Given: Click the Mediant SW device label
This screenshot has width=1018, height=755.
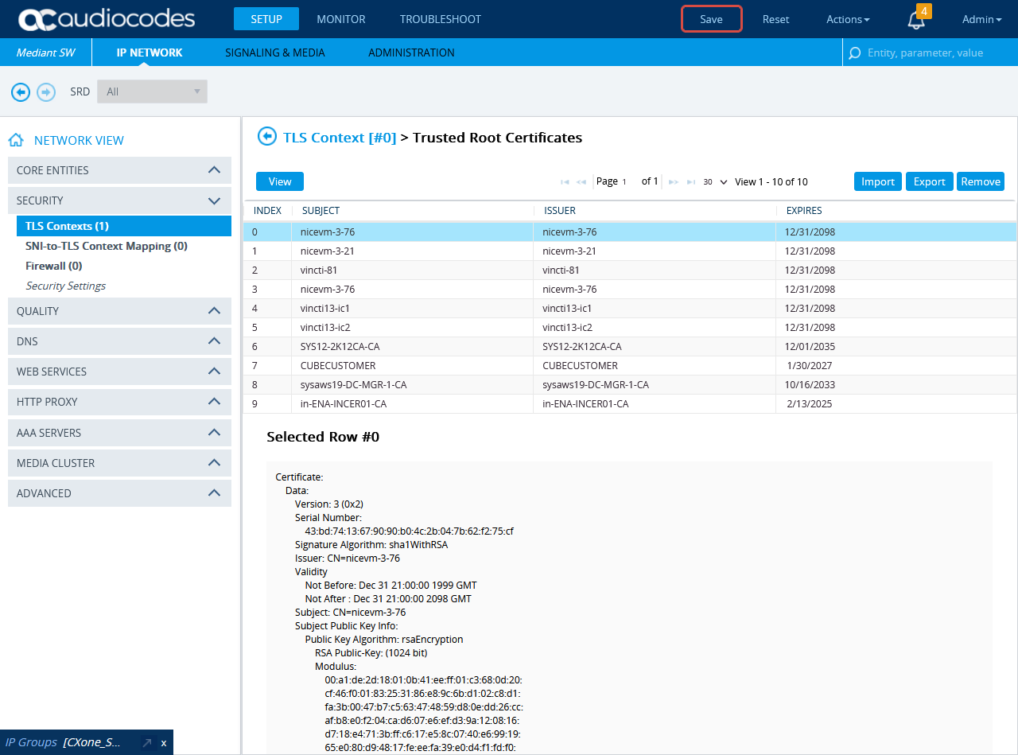Looking at the screenshot, I should pyautogui.click(x=46, y=53).
